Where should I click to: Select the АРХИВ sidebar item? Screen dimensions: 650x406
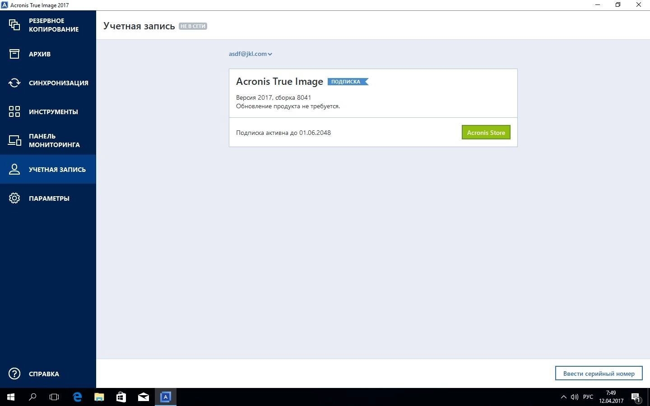point(48,54)
